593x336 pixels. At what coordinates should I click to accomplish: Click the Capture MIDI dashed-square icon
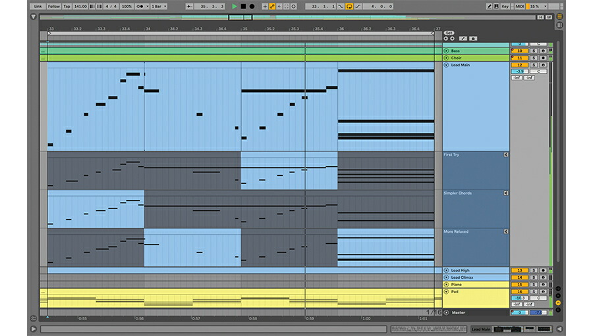(287, 6)
